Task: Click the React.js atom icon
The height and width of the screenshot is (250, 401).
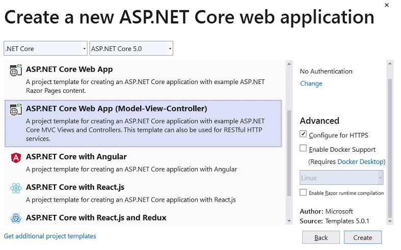Action: (x=16, y=188)
